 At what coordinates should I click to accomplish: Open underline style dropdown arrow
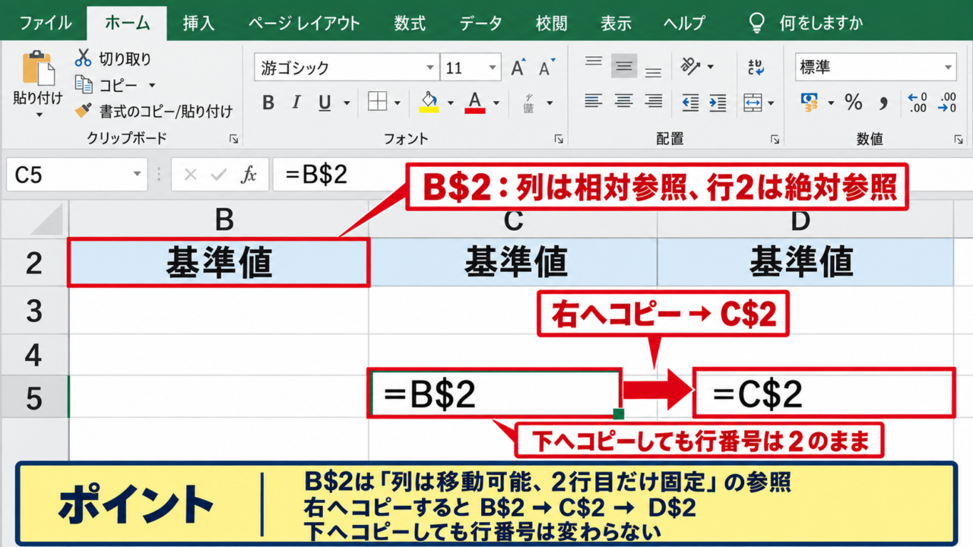347,103
